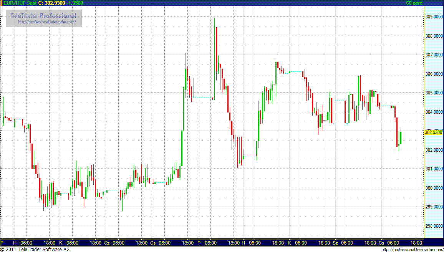The image size is (444, 253).
Task: Click the first "Sz" day marker on time axis
Action: pos(107,243)
